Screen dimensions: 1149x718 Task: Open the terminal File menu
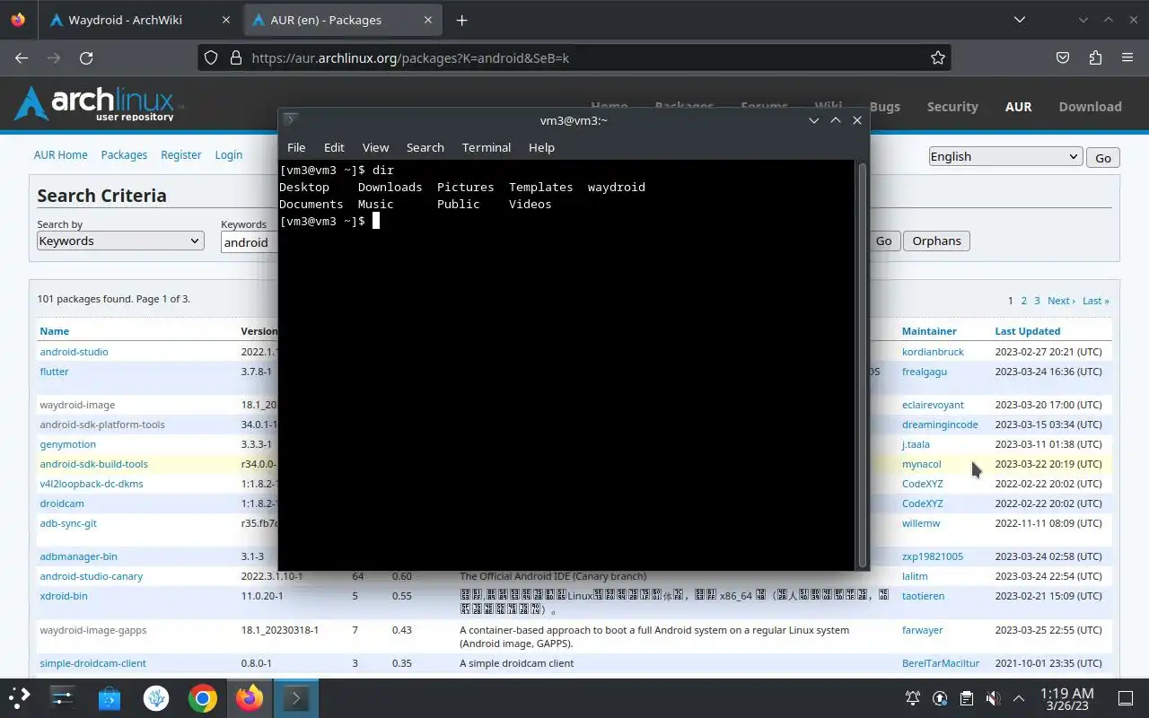296,147
